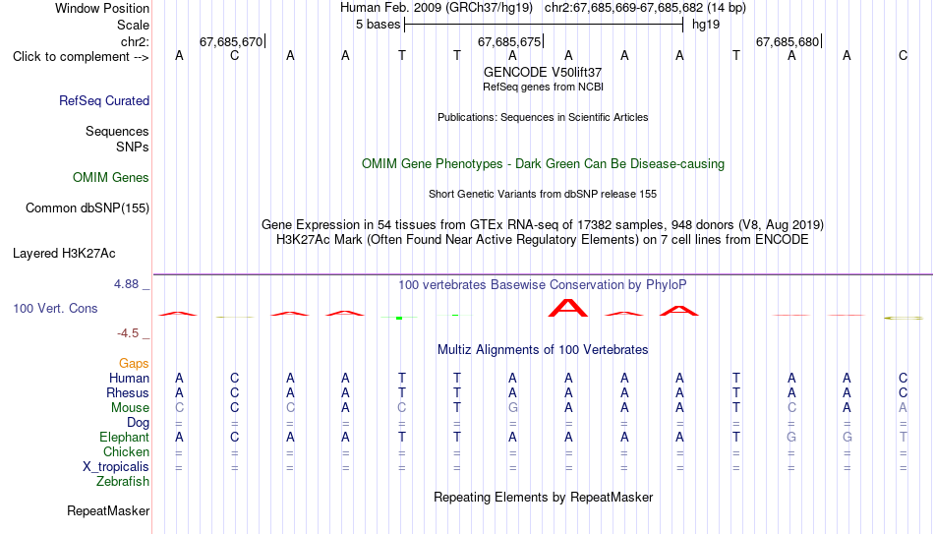Click the chr2: label
Image resolution: width=934 pixels, height=534 pixels.
pos(135,41)
